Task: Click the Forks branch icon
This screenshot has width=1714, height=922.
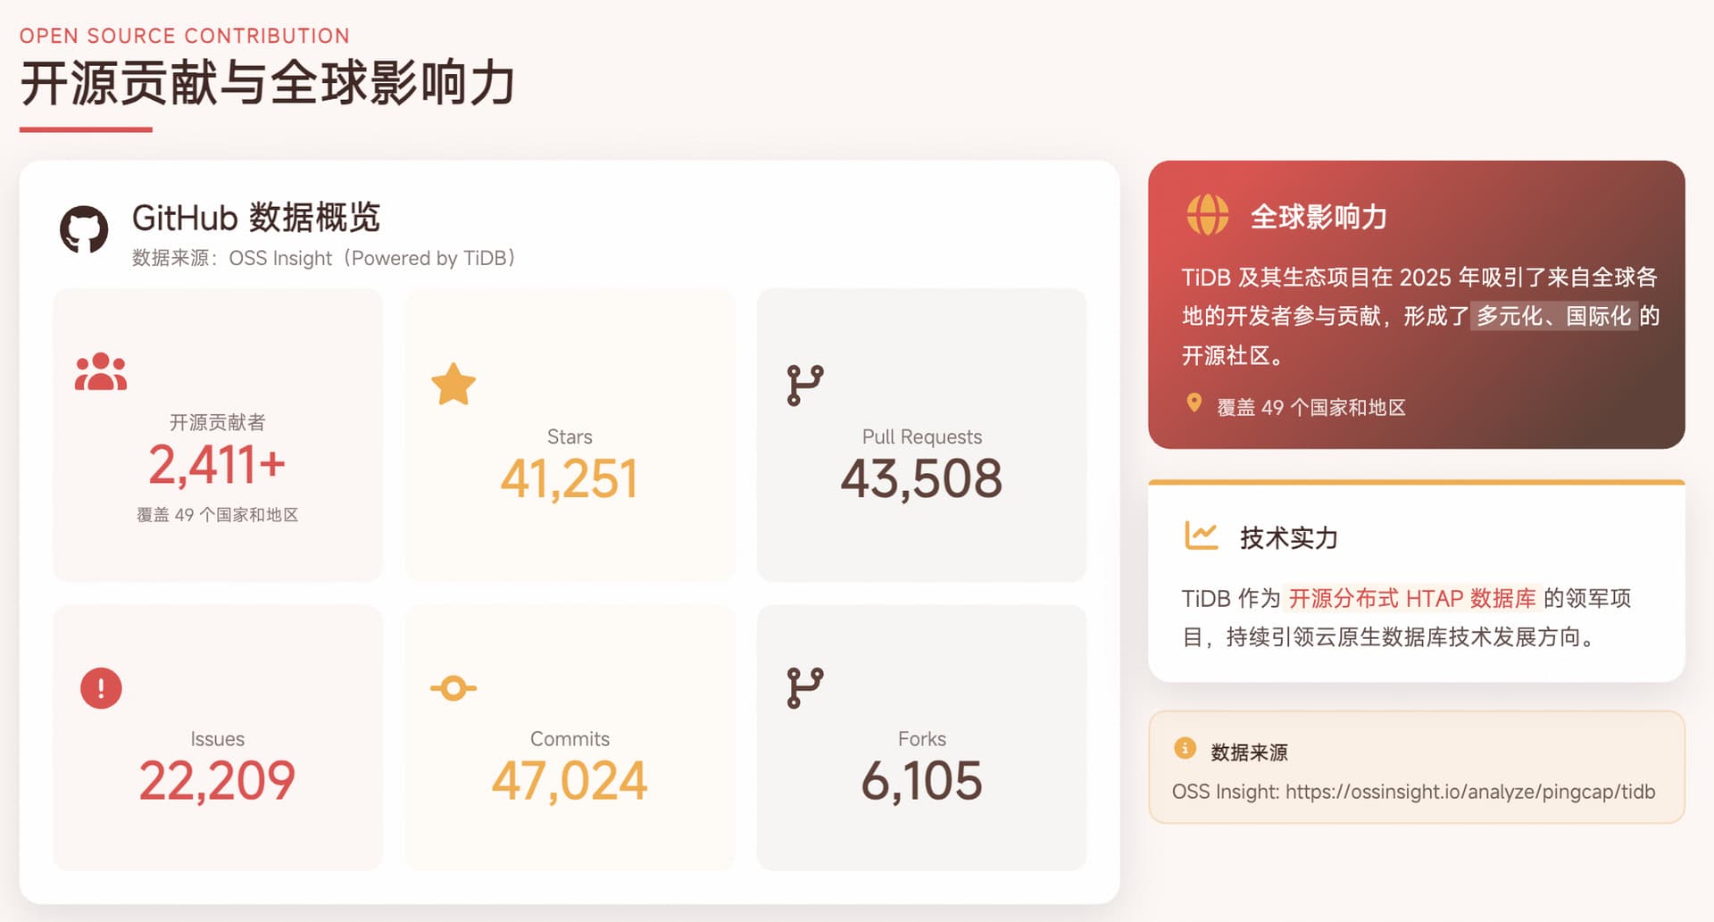Action: 805,688
